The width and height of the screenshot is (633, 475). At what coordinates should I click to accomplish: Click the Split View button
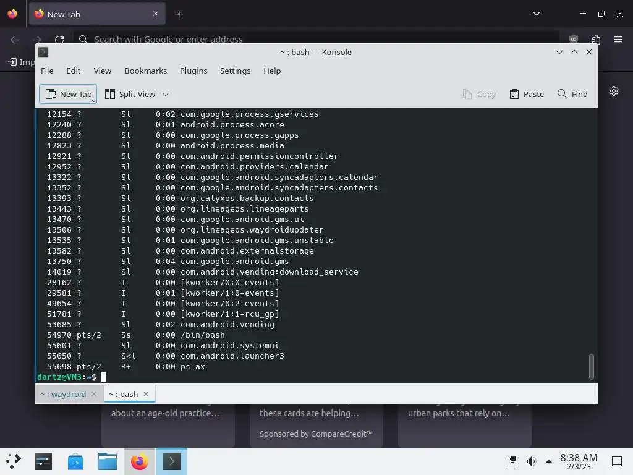(x=130, y=94)
